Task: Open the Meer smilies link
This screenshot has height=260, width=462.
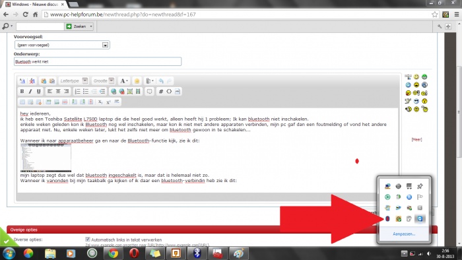Action: tap(416, 140)
